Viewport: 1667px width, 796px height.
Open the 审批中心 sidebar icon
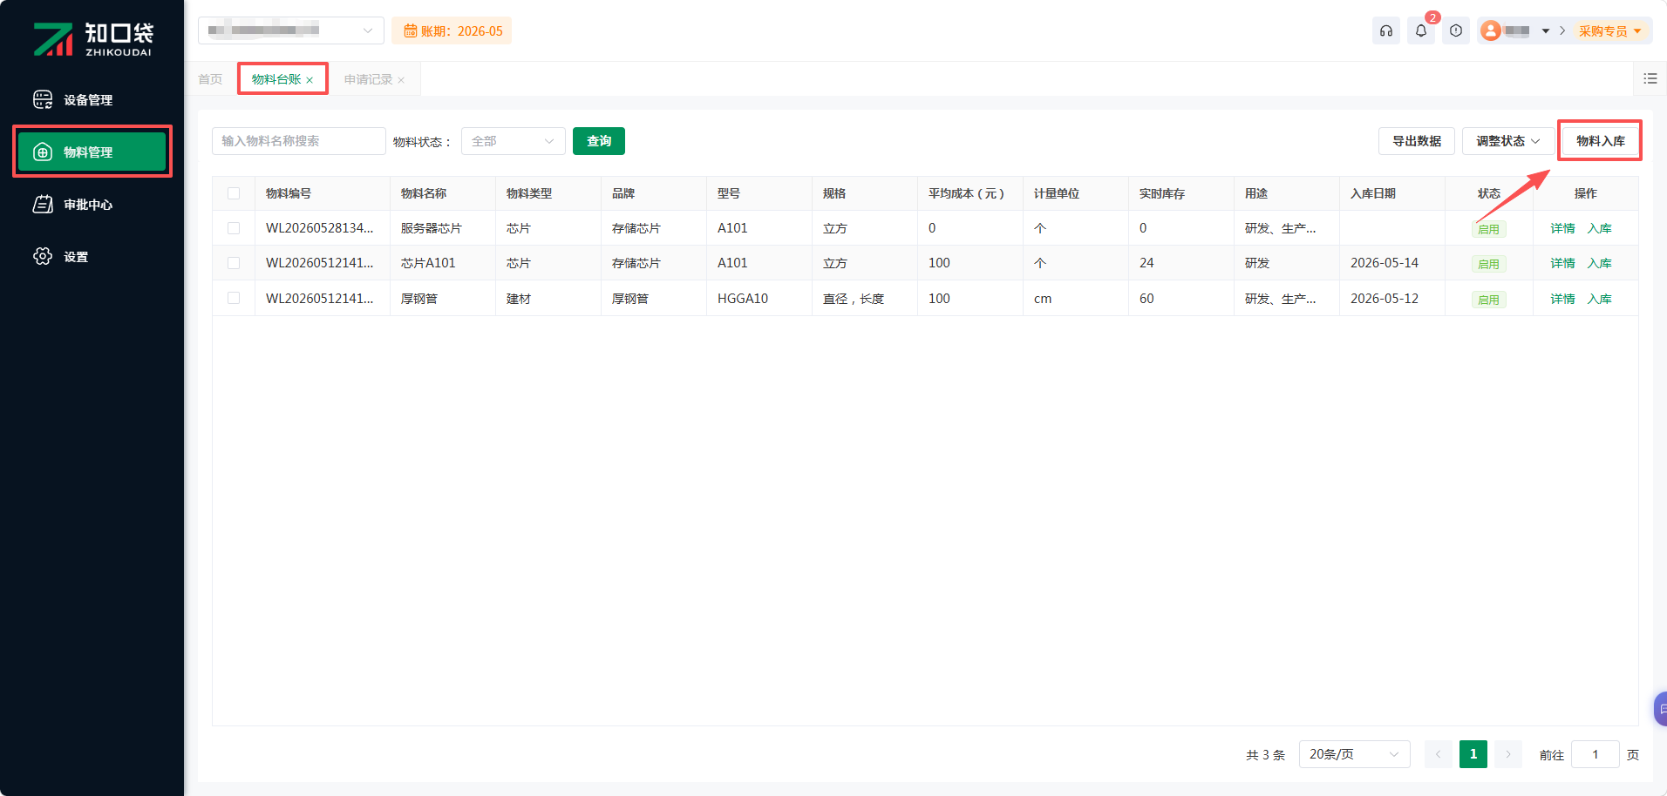pyautogui.click(x=43, y=204)
